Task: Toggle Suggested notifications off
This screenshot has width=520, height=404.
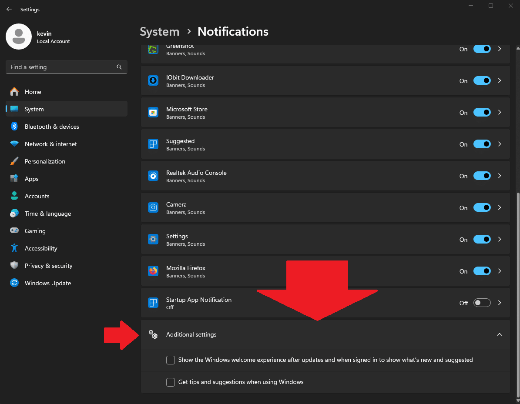Action: click(482, 144)
